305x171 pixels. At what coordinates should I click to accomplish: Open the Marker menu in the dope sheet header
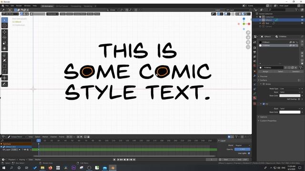(45, 137)
